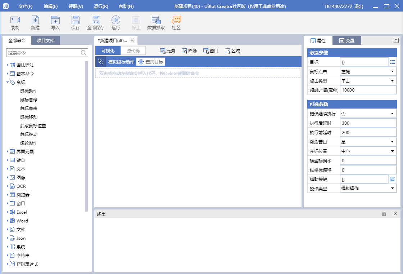
Task: Click the 保存 save icon
Action: click(76, 20)
